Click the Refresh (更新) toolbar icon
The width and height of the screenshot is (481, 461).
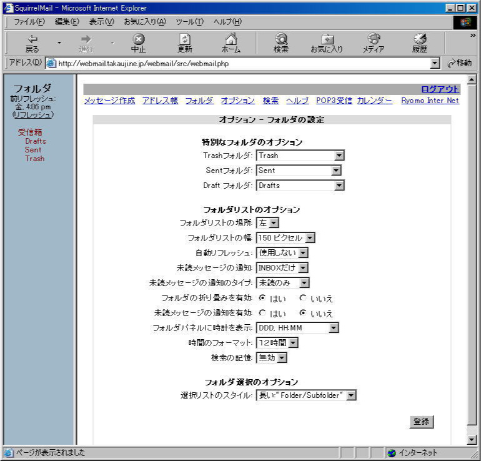(x=185, y=43)
